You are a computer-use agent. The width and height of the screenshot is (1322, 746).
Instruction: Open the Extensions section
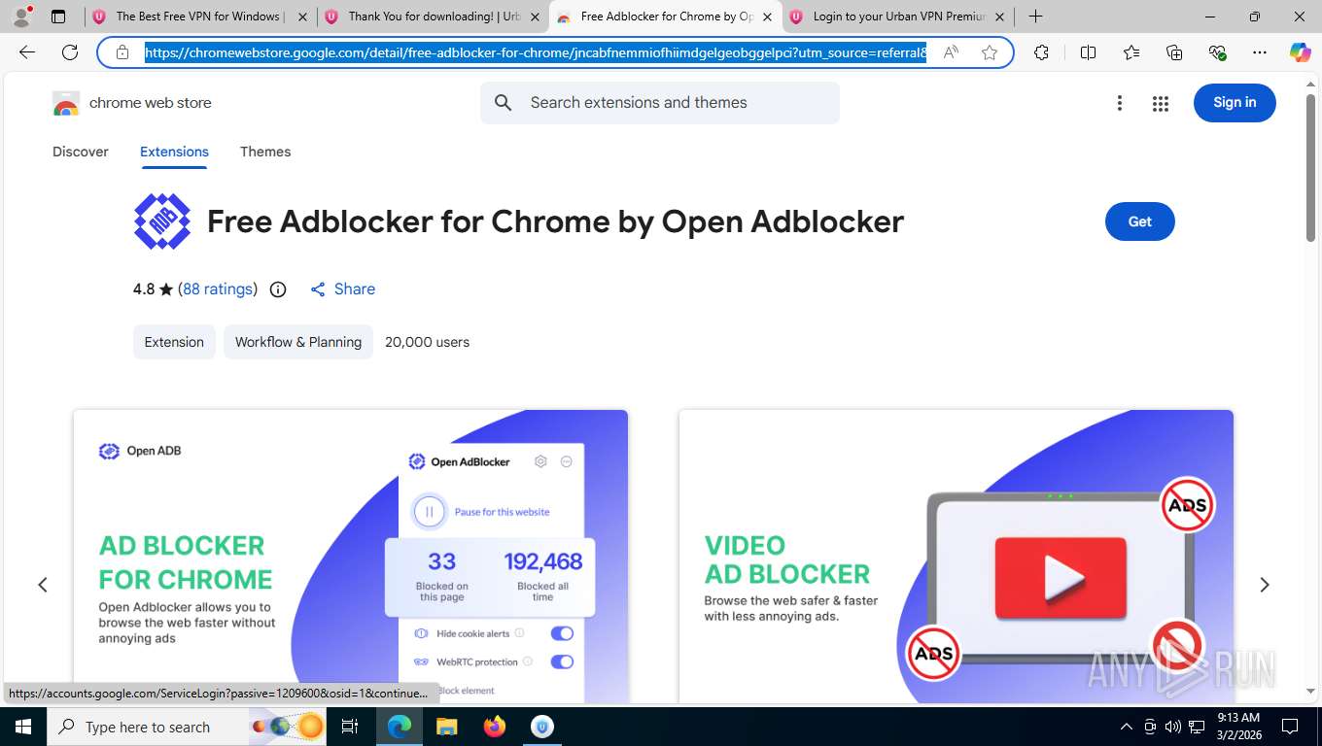point(174,152)
